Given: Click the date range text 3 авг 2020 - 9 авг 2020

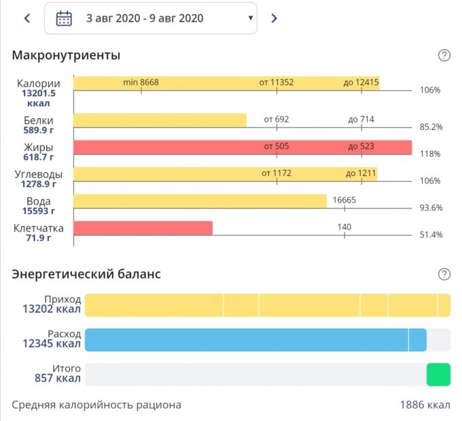Looking at the screenshot, I should pos(145,18).
